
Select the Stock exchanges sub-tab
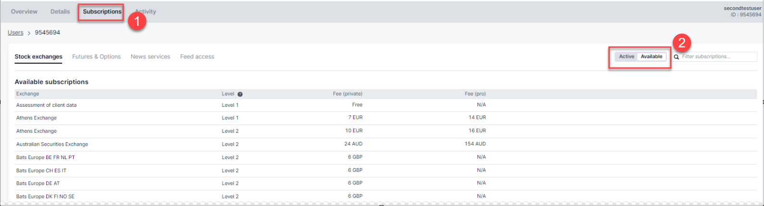point(38,57)
